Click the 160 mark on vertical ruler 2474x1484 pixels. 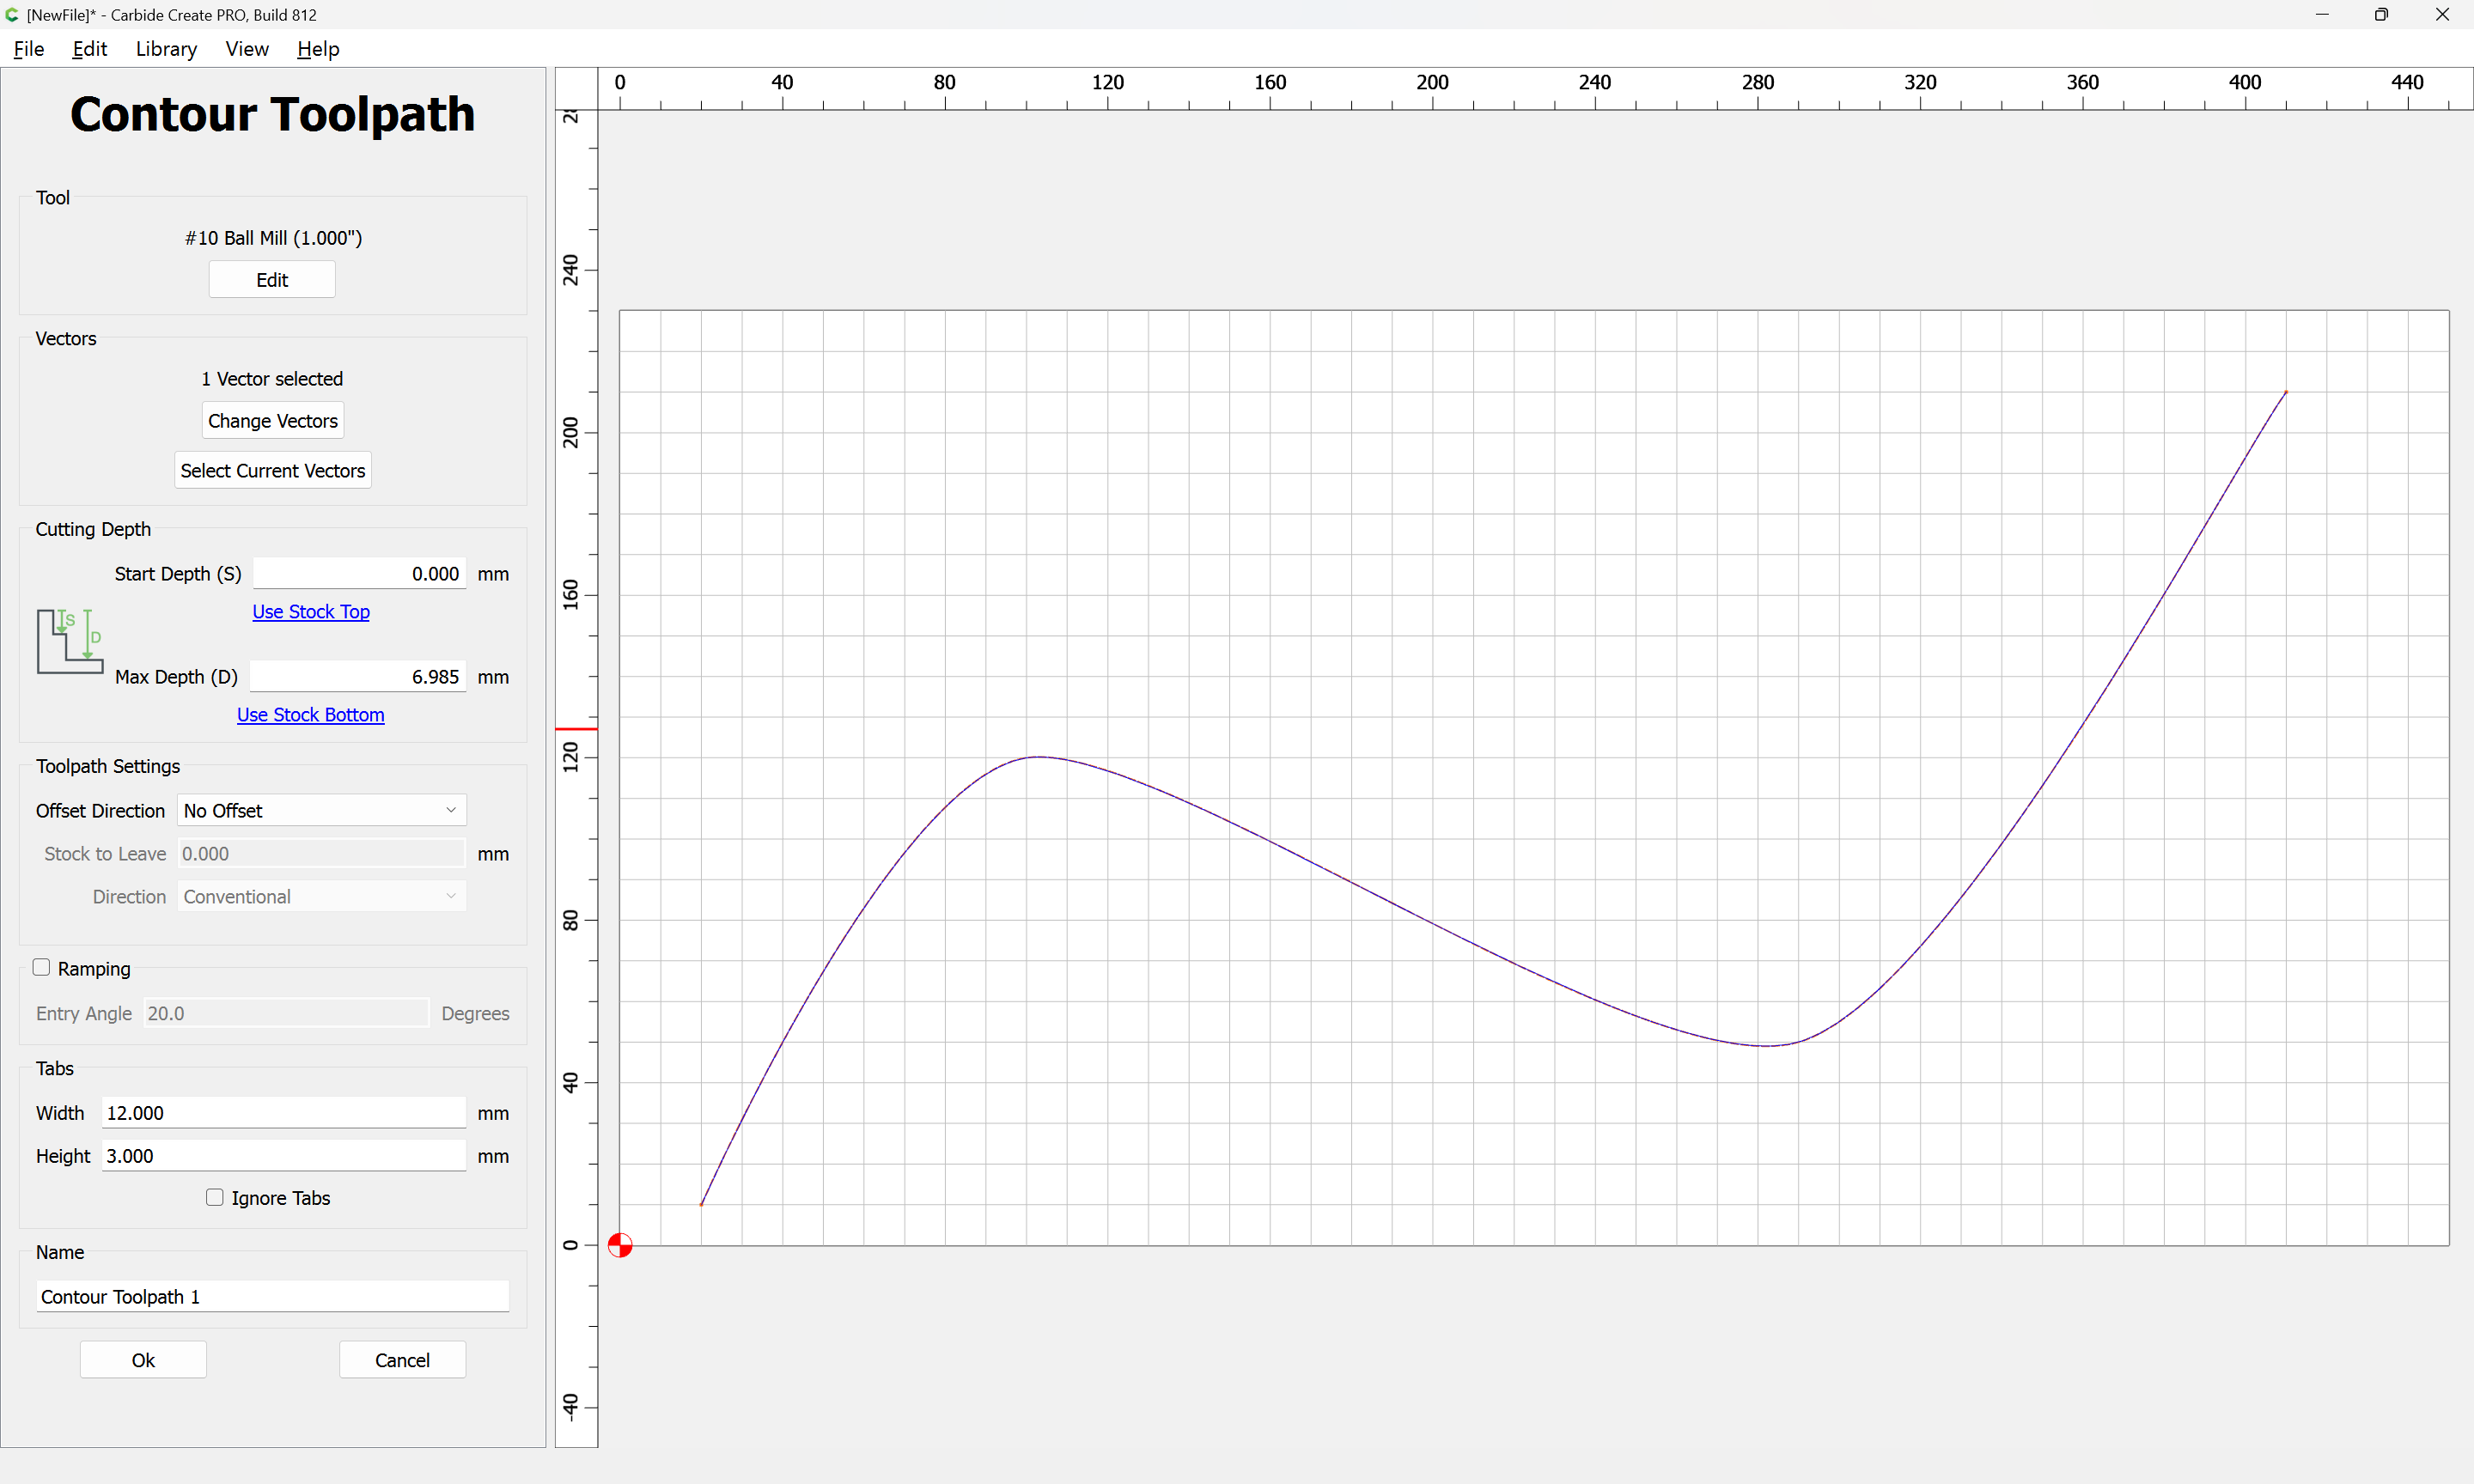(571, 595)
